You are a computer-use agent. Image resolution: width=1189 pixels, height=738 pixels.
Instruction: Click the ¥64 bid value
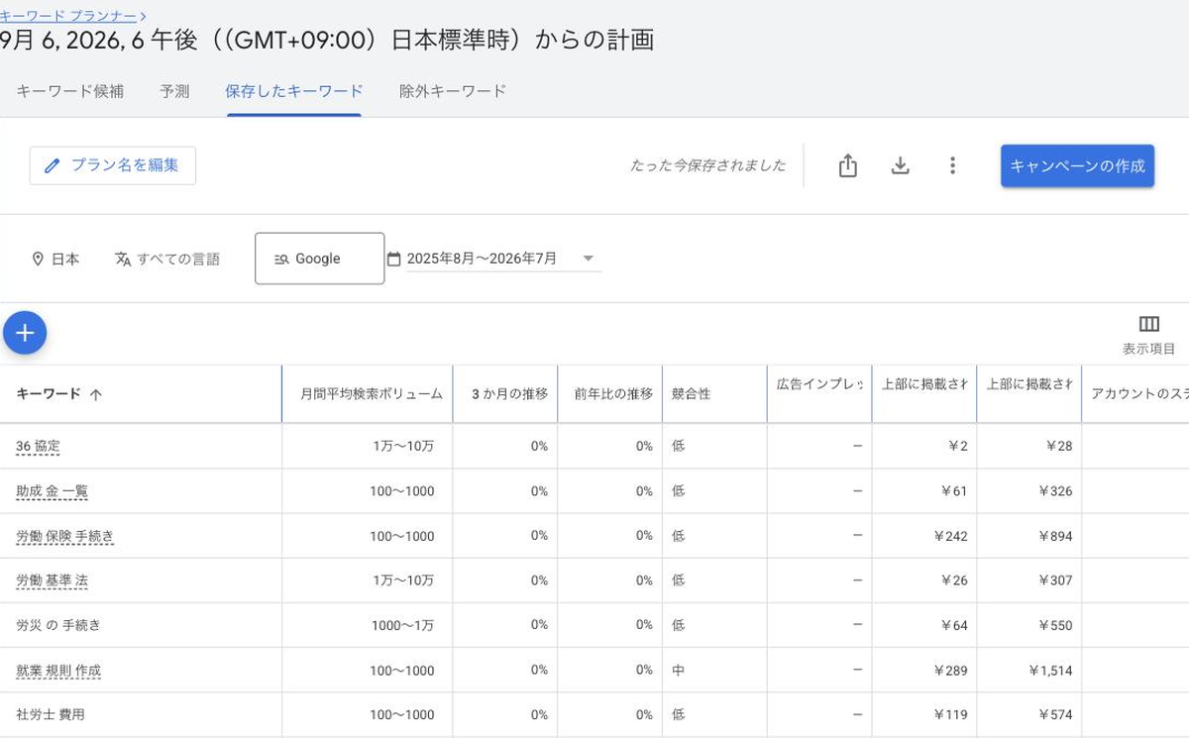tap(953, 625)
